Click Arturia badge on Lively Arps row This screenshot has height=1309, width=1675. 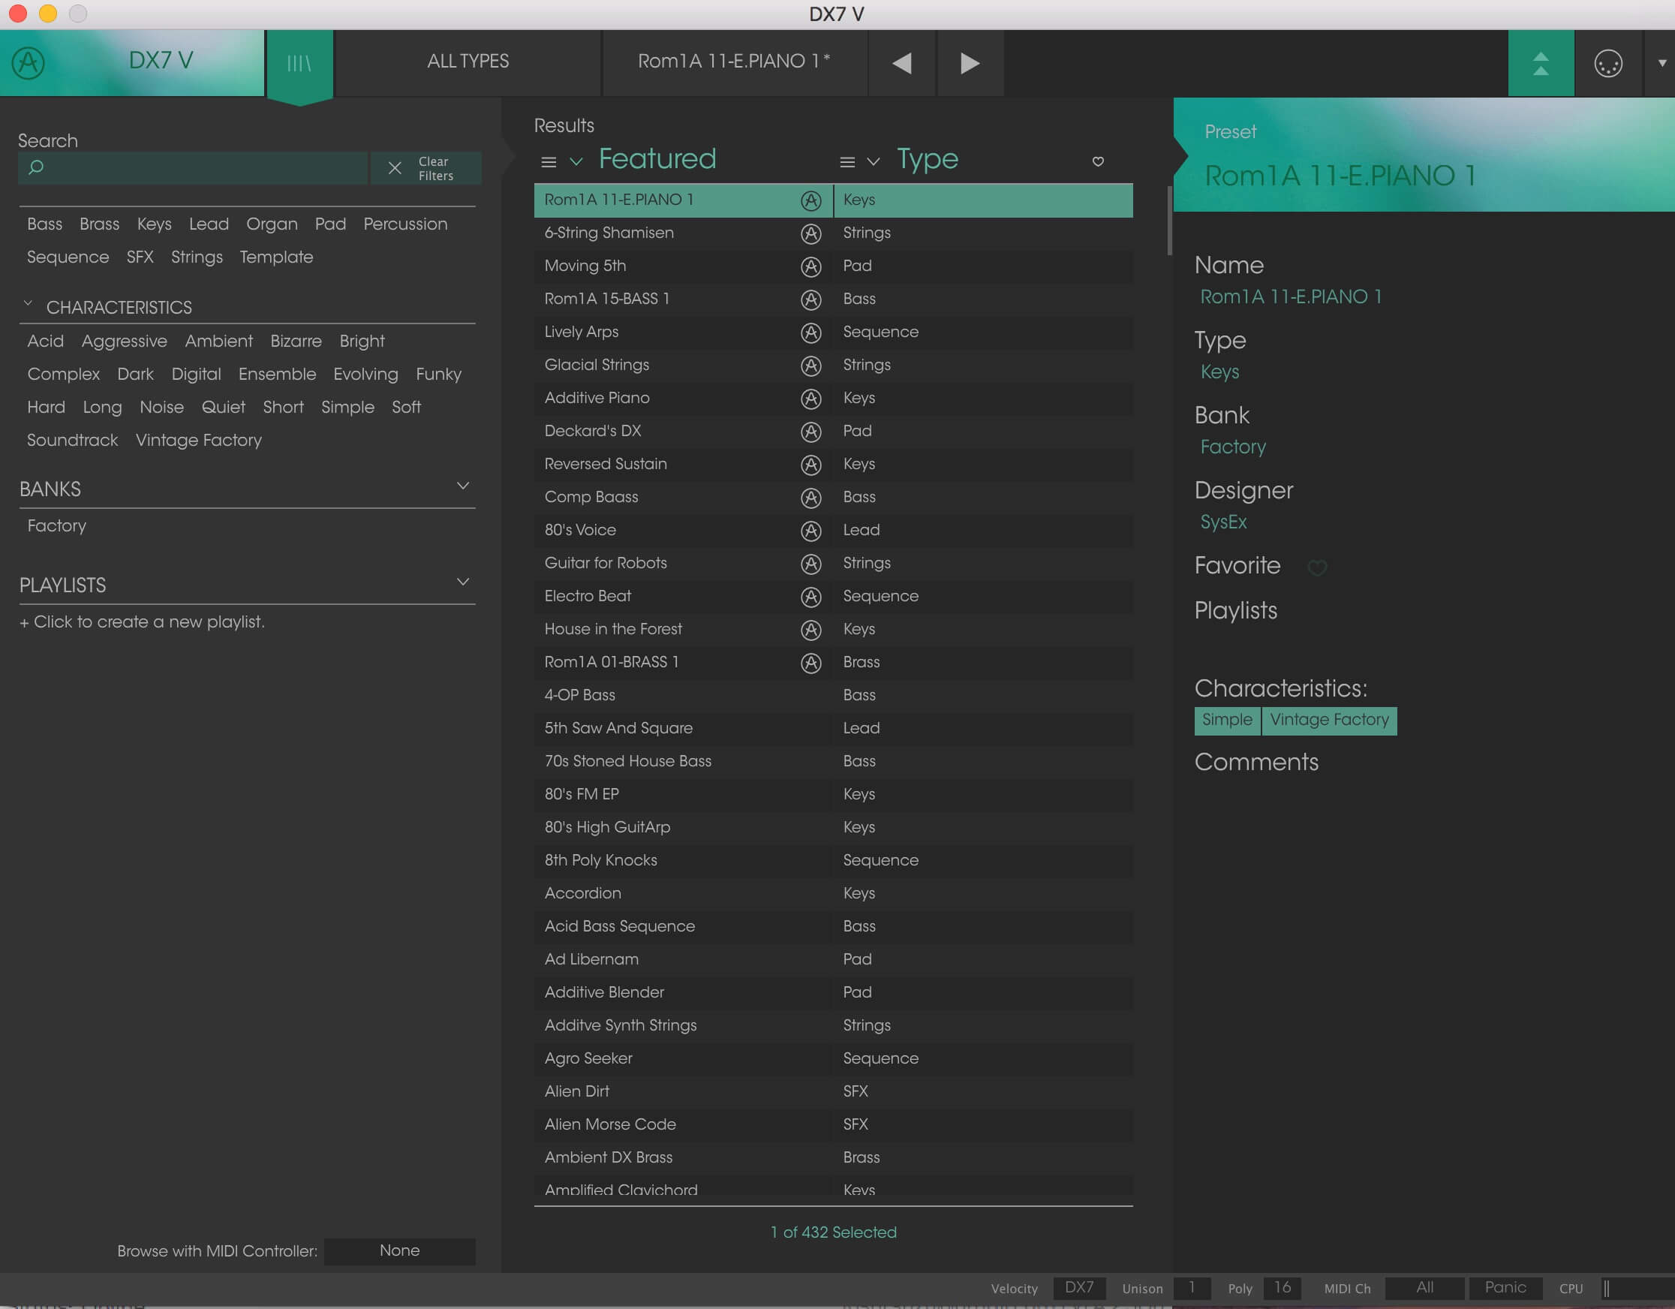pos(810,333)
